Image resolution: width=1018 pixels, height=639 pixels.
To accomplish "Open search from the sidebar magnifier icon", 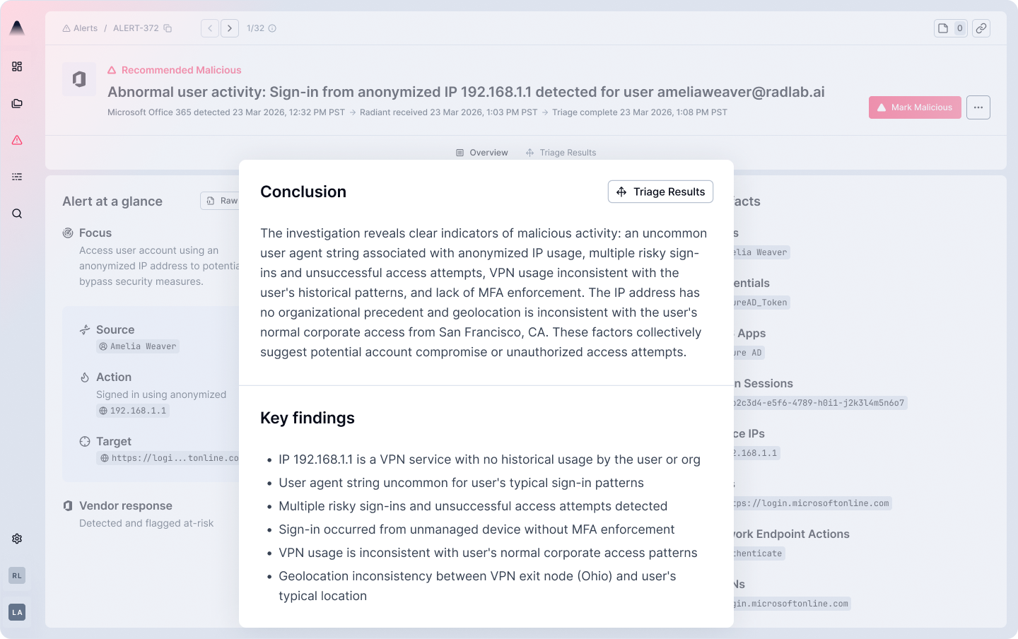I will click(17, 213).
